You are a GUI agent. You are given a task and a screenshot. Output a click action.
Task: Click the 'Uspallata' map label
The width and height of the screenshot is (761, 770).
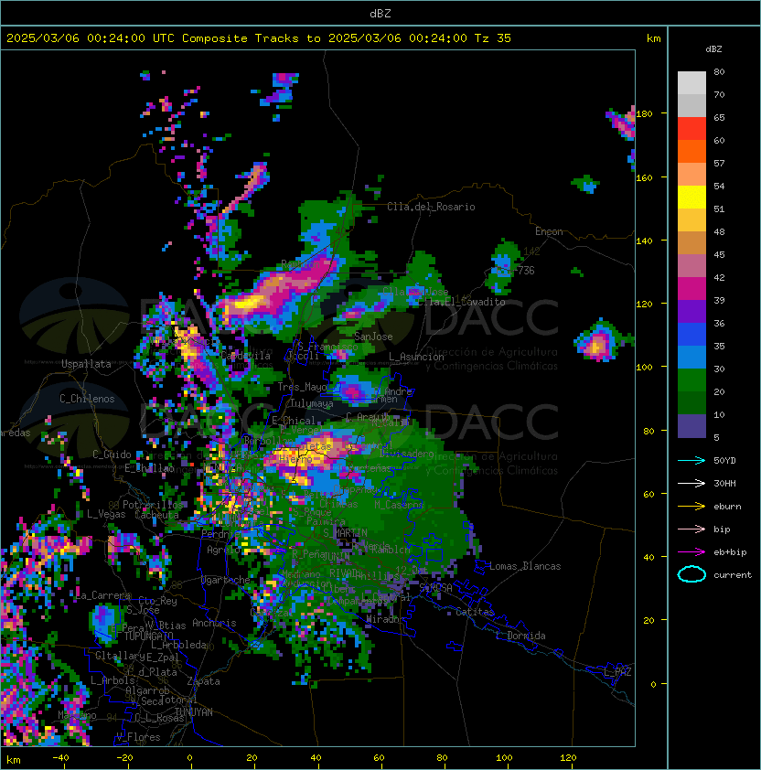point(86,364)
